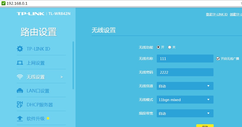Click the sidebar vertical scrollbar
Image resolution: width=242 pixels, height=127 pixels.
73,65
